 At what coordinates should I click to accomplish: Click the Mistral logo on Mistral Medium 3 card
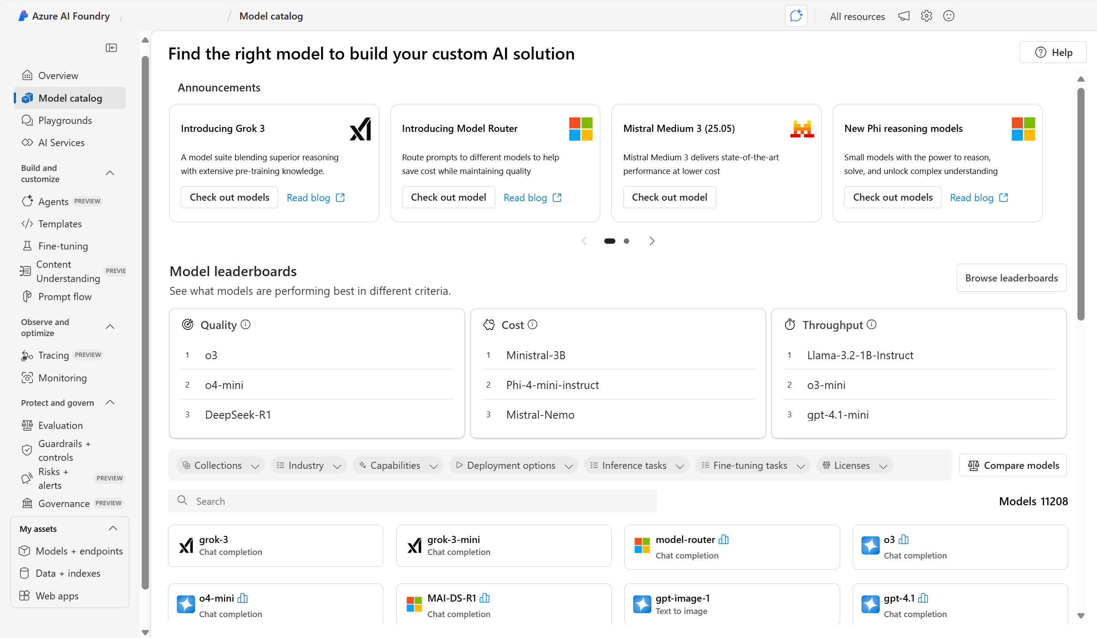802,129
